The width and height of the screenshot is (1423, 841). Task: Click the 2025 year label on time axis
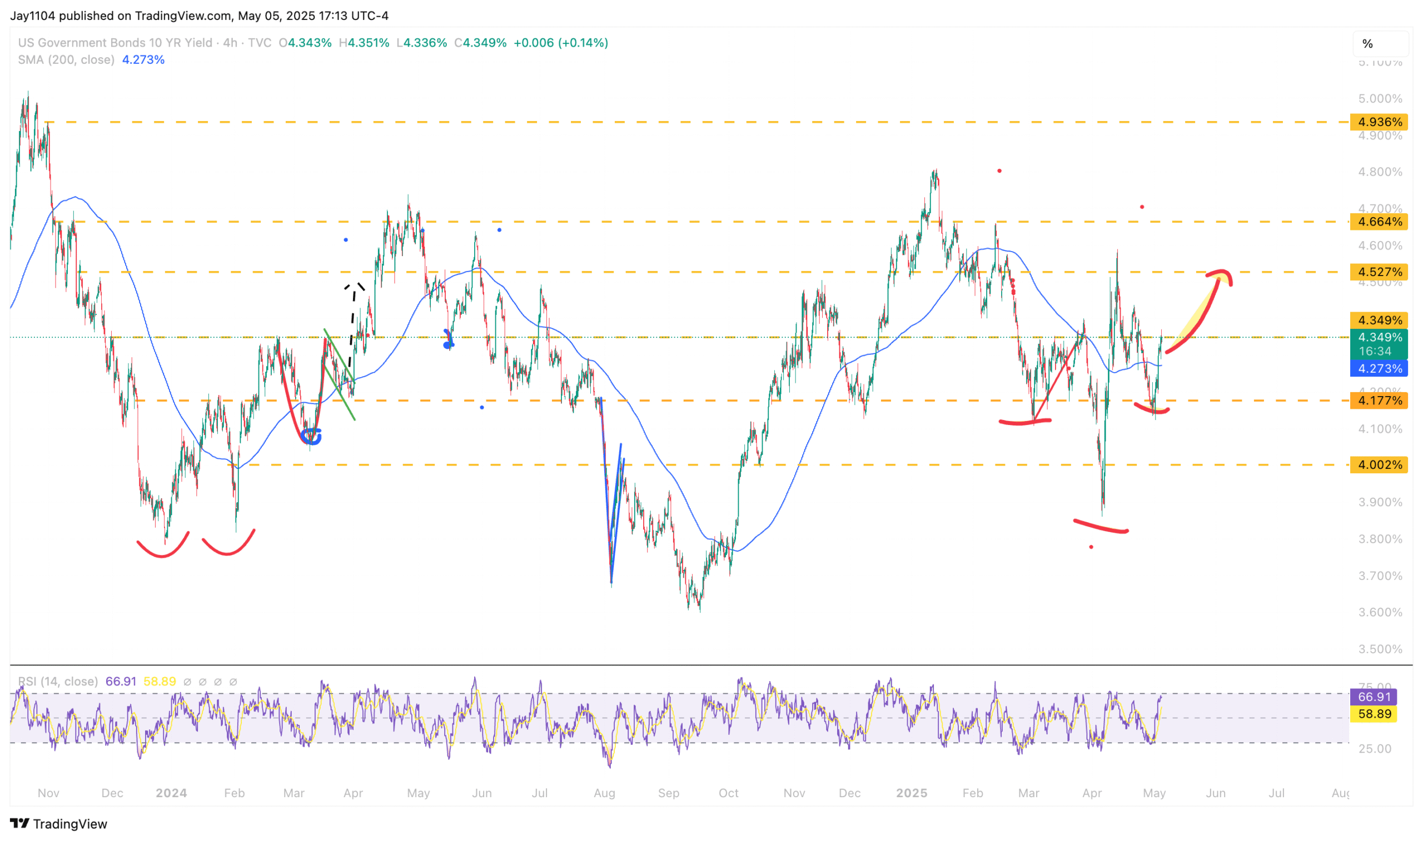(912, 793)
